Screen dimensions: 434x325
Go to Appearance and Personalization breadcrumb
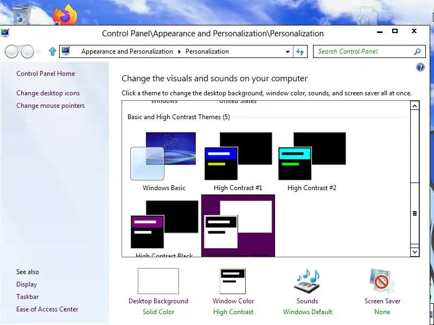127,51
